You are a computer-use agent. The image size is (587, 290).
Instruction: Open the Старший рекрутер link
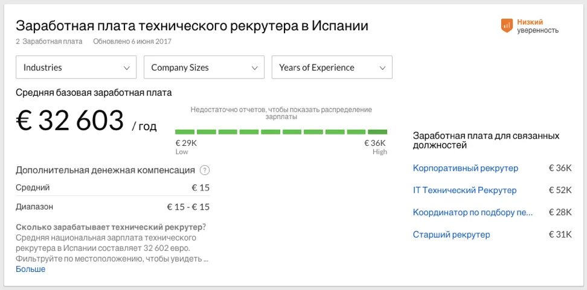pos(451,235)
